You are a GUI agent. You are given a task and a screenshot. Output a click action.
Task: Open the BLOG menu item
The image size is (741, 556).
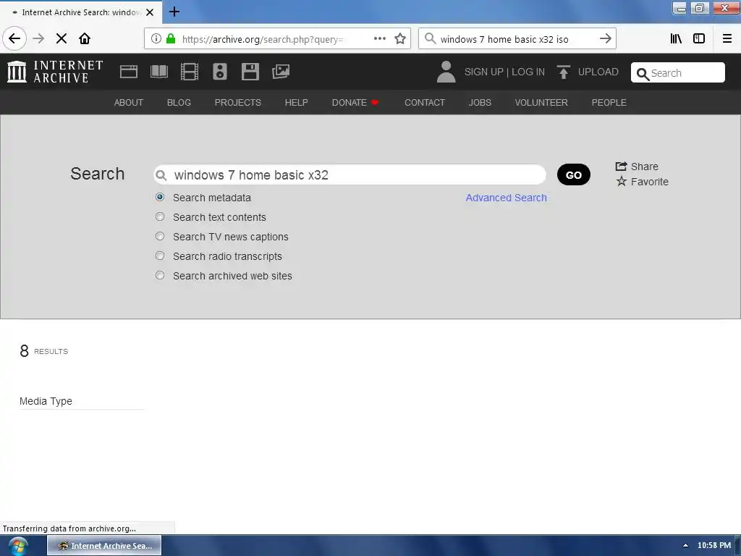179,103
